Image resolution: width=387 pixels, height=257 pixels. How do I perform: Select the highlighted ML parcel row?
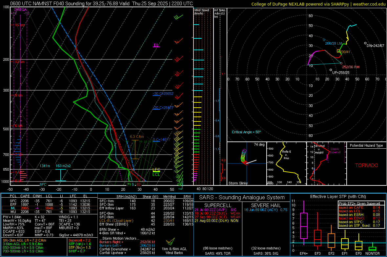click(x=50, y=208)
